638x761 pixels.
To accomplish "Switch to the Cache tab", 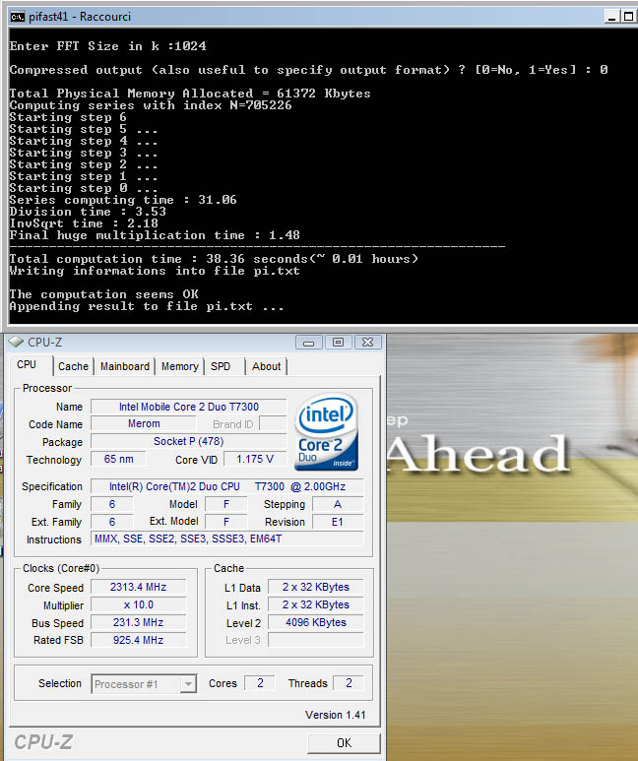I will tap(73, 366).
